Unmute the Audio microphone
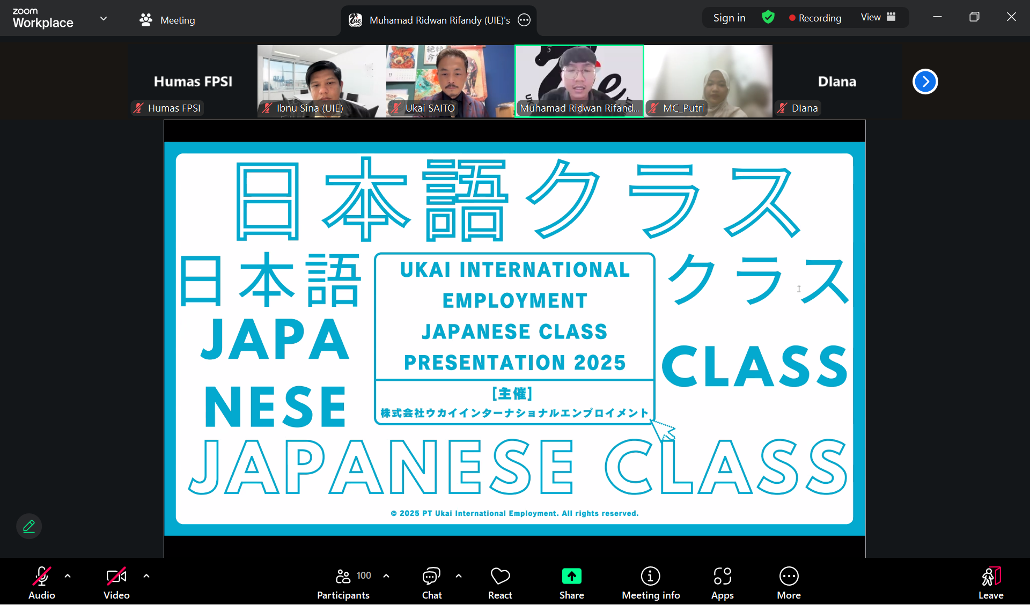The height and width of the screenshot is (605, 1030). 42,577
